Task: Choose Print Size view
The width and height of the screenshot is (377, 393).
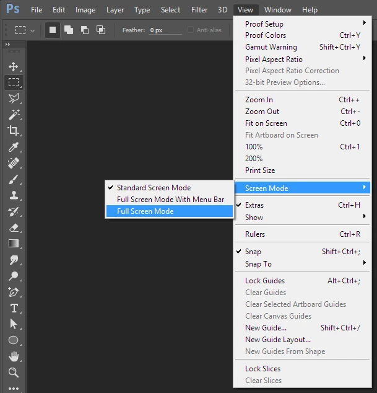Action: [302, 170]
